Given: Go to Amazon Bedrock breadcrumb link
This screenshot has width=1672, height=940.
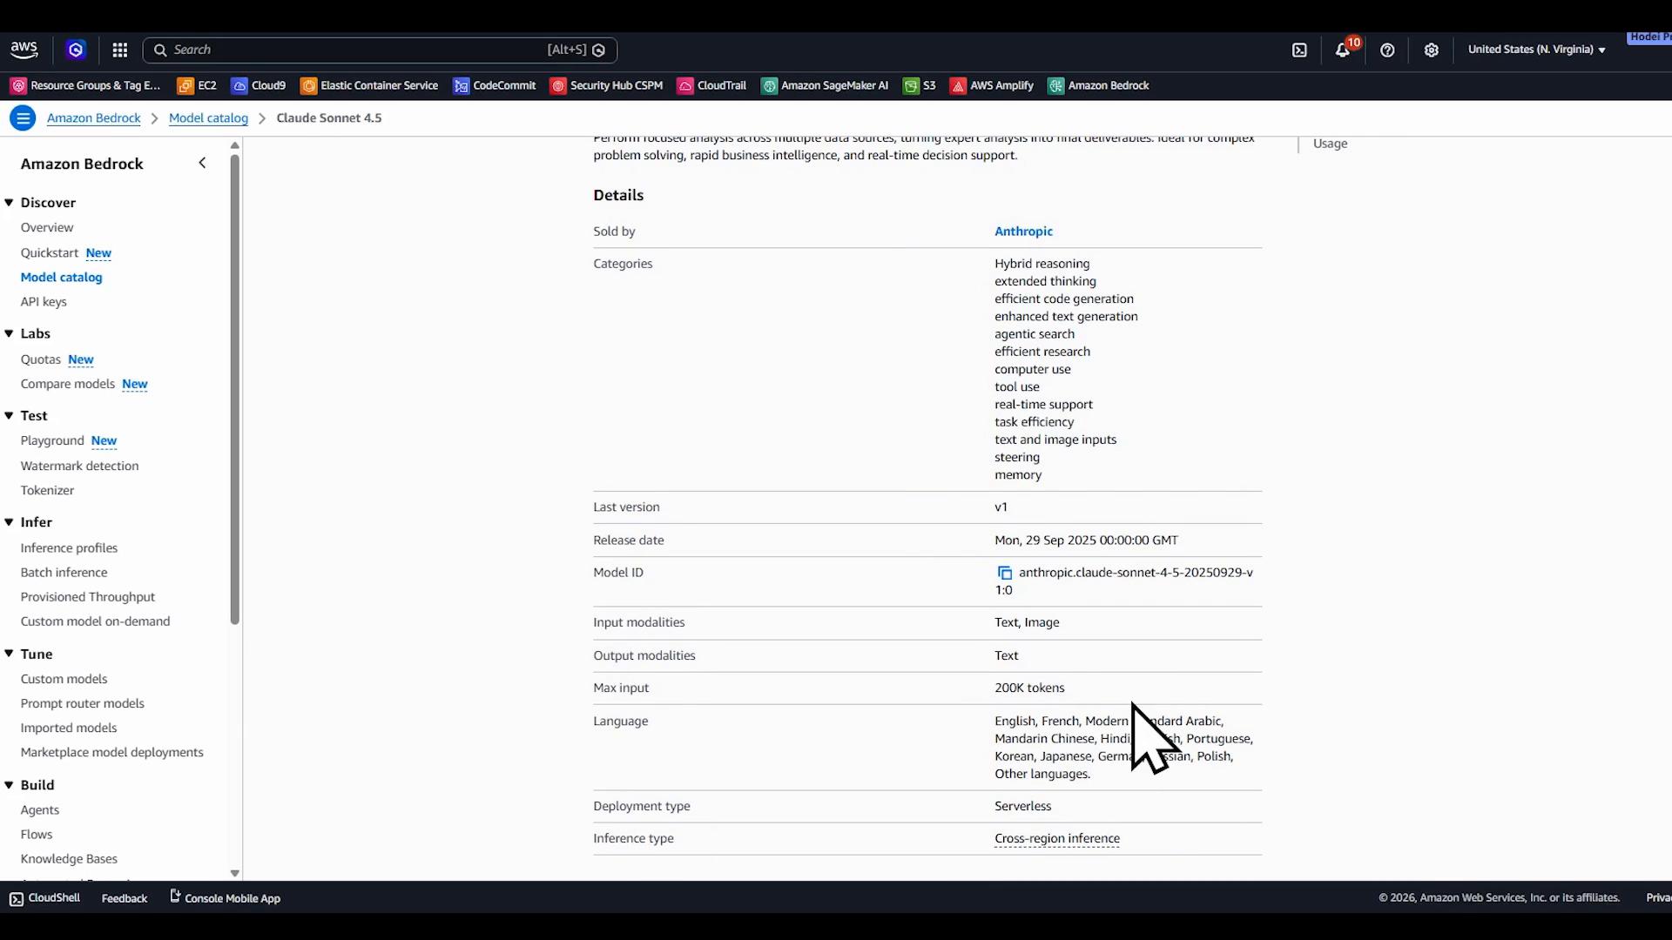Looking at the screenshot, I should coord(94,117).
